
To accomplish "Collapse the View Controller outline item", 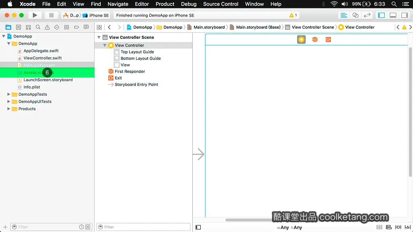I will pos(105,45).
